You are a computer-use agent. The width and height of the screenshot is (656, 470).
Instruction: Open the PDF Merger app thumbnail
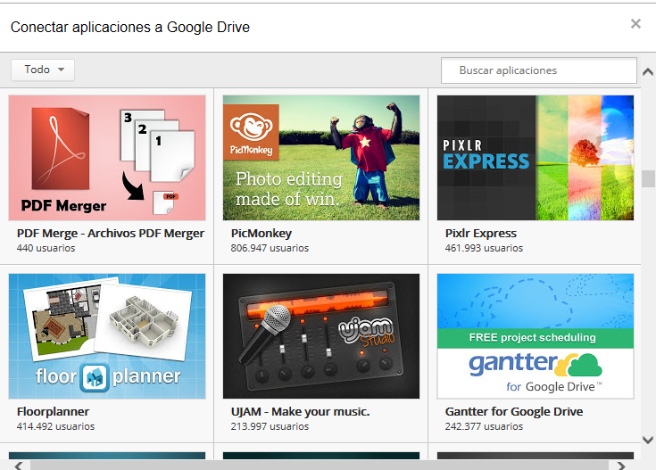pos(107,158)
